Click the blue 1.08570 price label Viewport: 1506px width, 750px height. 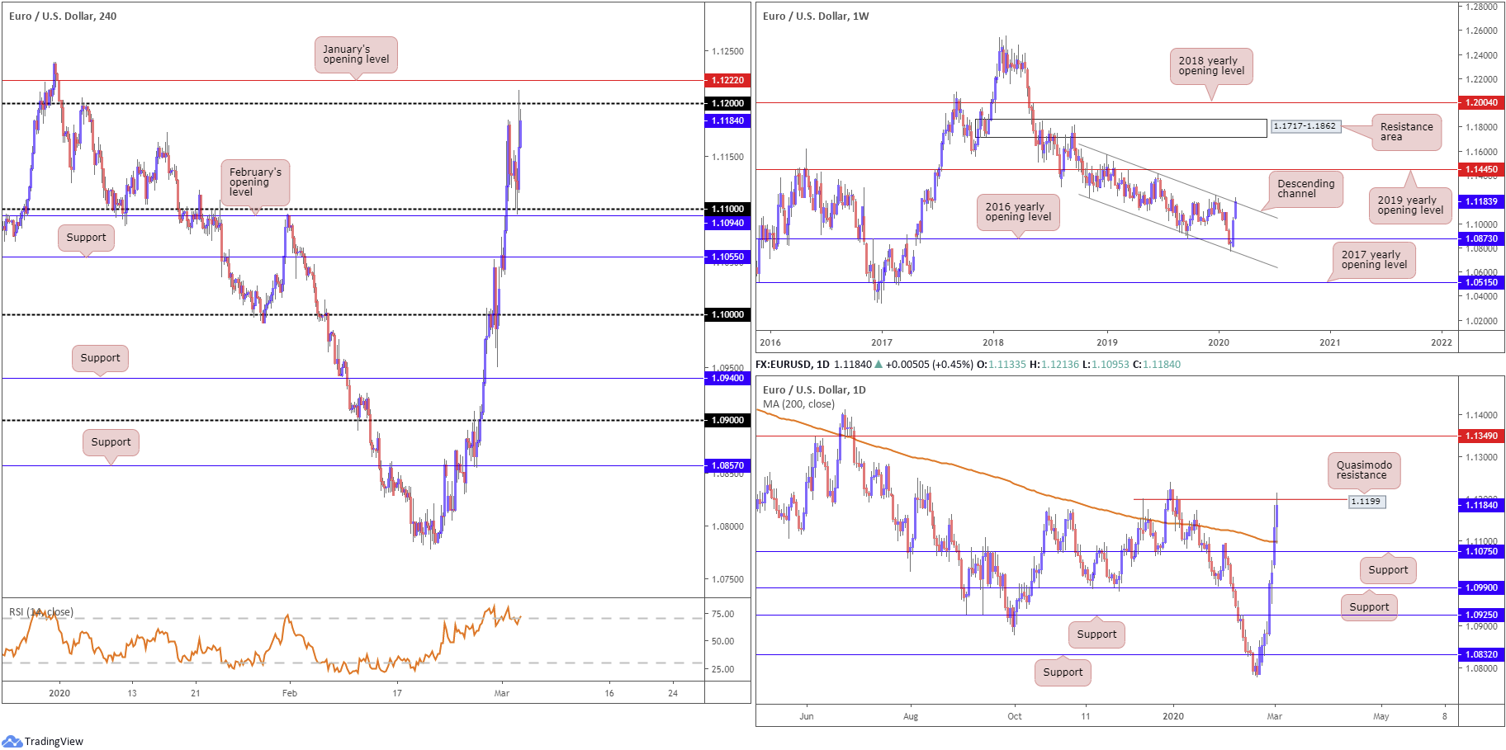click(x=727, y=465)
